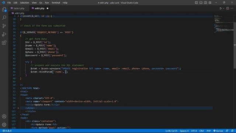Toggle the secondary side bar layout
Image resolution: width=236 pixels, height=133 pixels.
tap(205, 3)
